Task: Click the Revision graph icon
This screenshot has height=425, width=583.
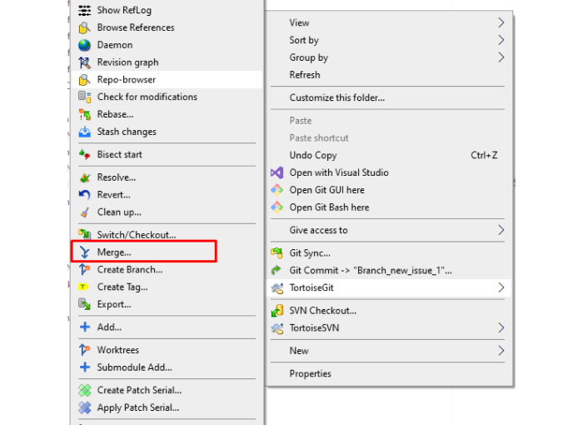Action: click(x=85, y=62)
